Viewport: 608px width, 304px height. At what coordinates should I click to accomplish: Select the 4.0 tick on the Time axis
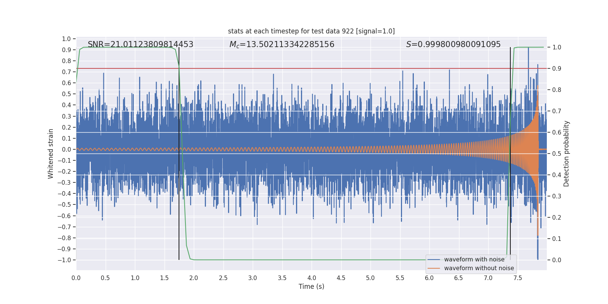pos(312,278)
